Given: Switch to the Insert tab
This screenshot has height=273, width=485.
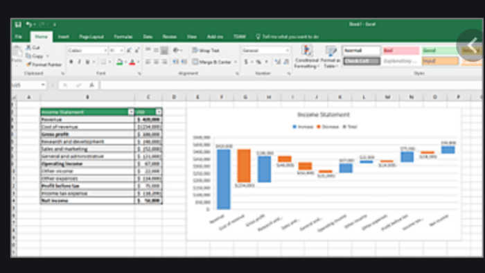Looking at the screenshot, I should tap(64, 37).
